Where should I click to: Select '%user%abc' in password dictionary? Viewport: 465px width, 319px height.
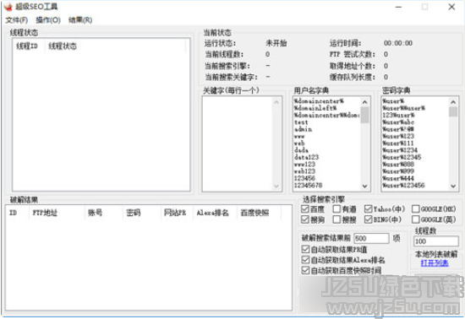[x=398, y=122]
